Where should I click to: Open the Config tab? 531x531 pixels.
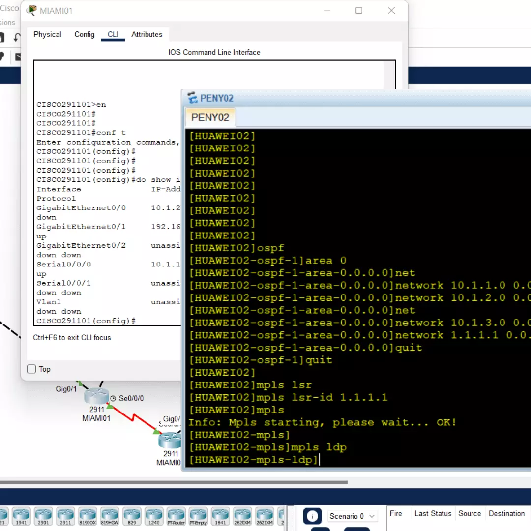click(84, 34)
